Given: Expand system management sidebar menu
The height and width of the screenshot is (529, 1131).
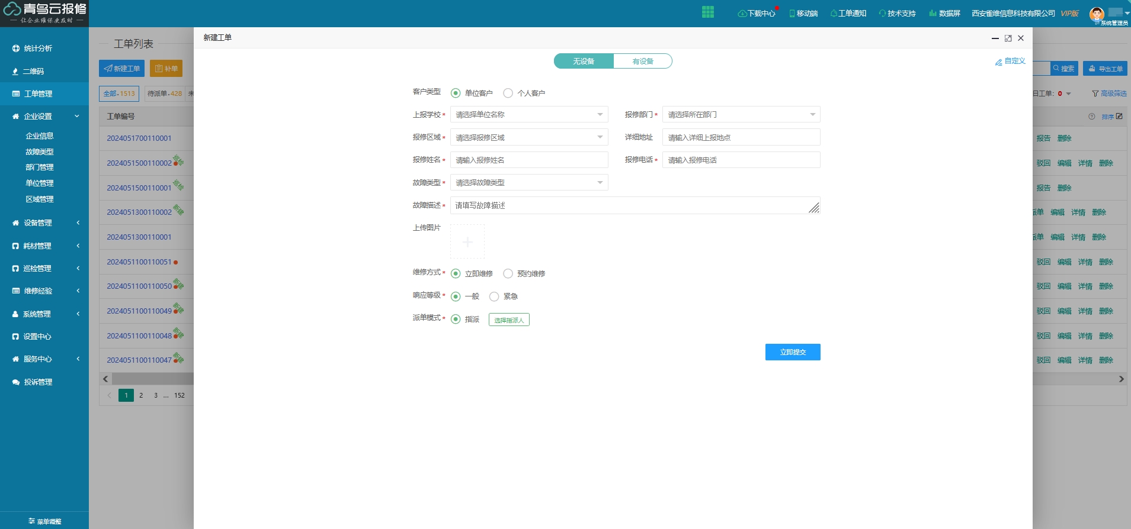Looking at the screenshot, I should [78, 314].
